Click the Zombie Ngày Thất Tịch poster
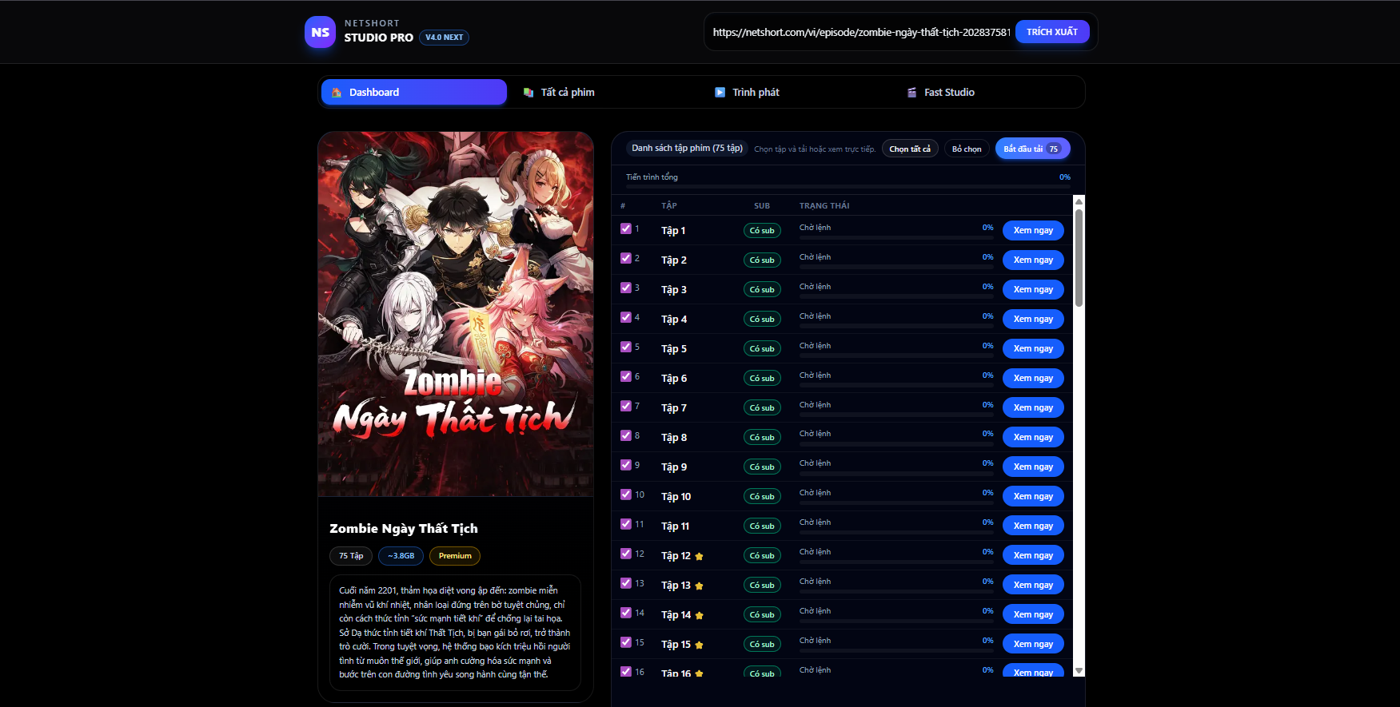The width and height of the screenshot is (1400, 707). (456, 314)
